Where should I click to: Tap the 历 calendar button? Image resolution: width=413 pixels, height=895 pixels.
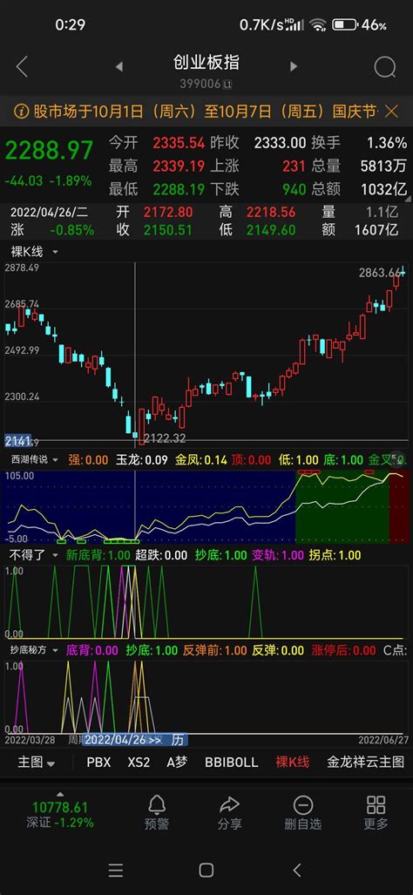[178, 741]
